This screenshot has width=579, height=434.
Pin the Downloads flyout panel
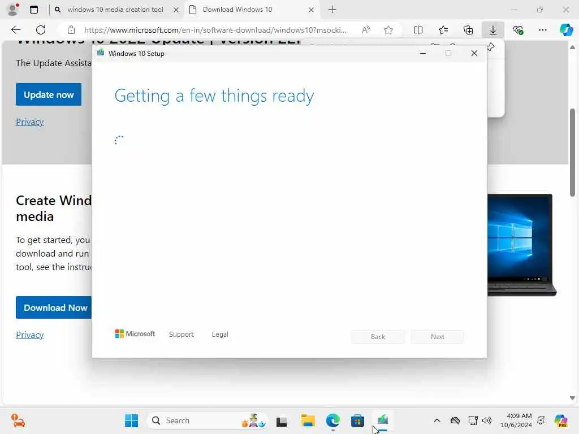pyautogui.click(x=491, y=47)
